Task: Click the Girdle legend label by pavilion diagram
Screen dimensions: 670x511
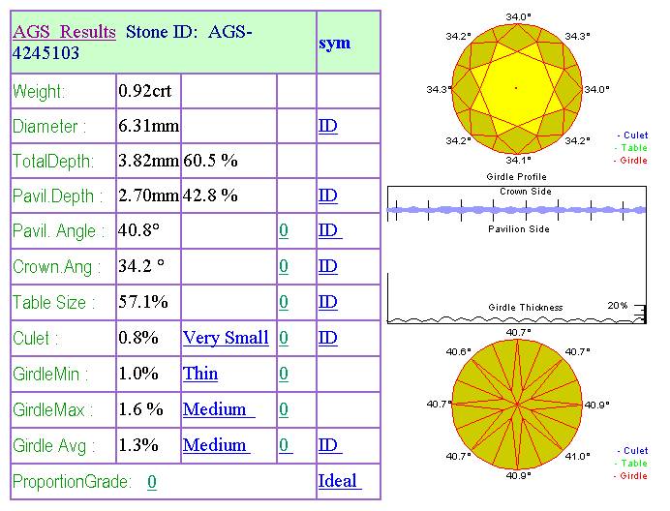Action: pyautogui.click(x=630, y=476)
